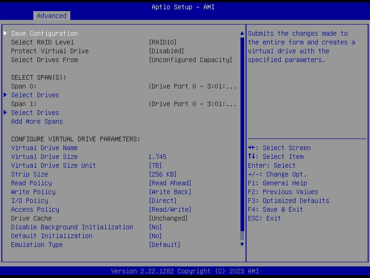The height and width of the screenshot is (278, 370).
Task: Edit the Virtual Drive Size value 1.745
Action: [x=157, y=157]
